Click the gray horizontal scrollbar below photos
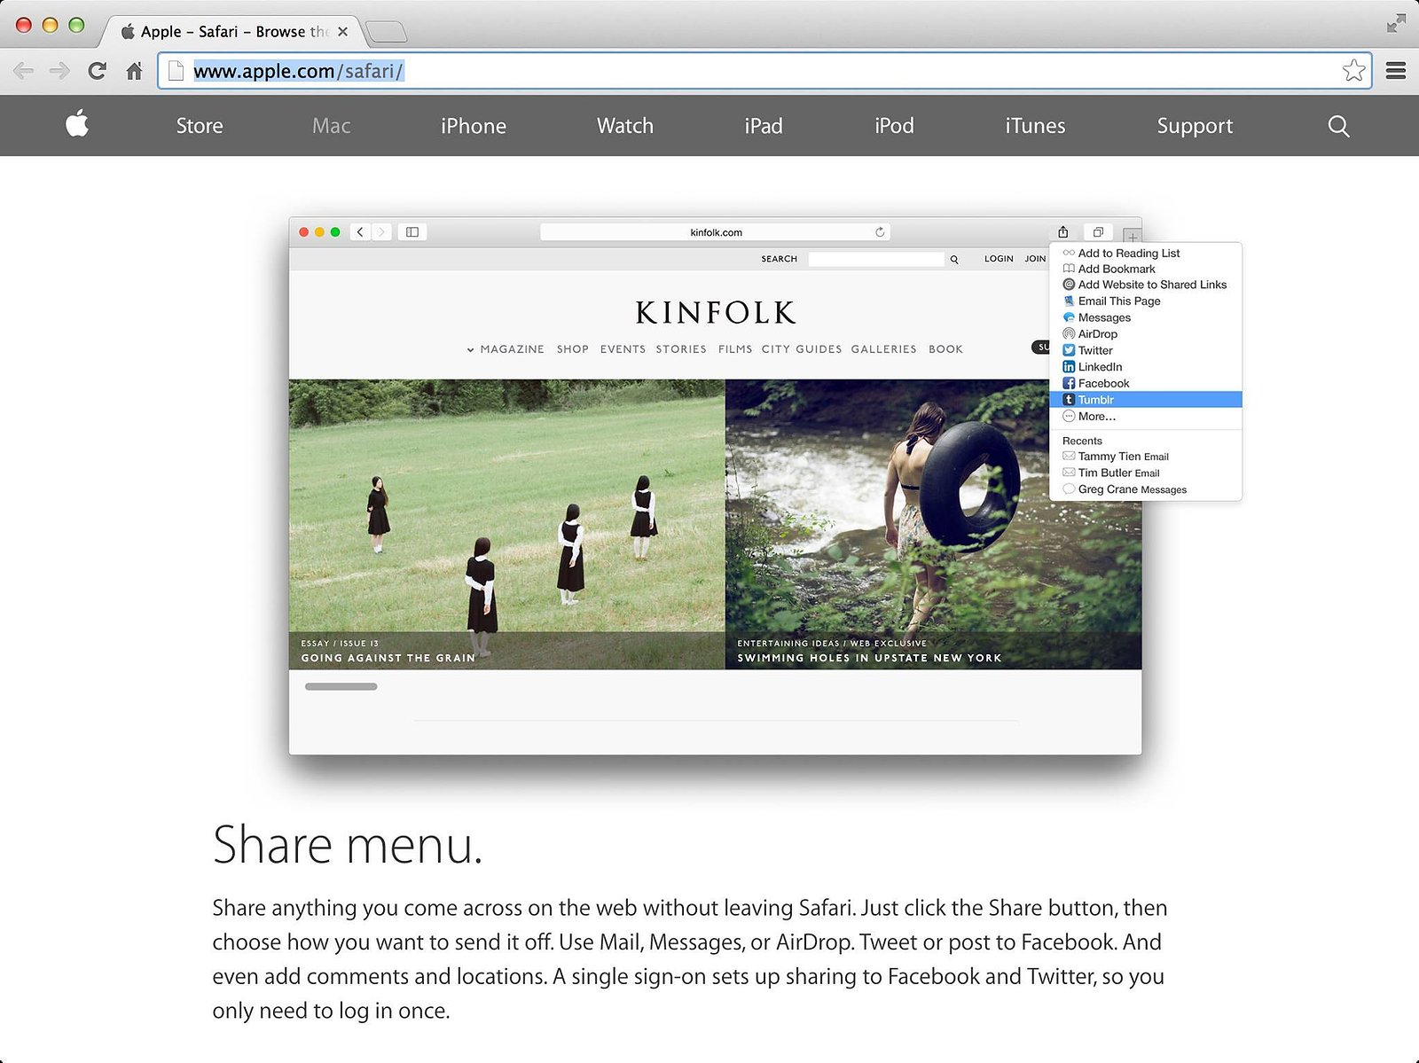 click(341, 686)
